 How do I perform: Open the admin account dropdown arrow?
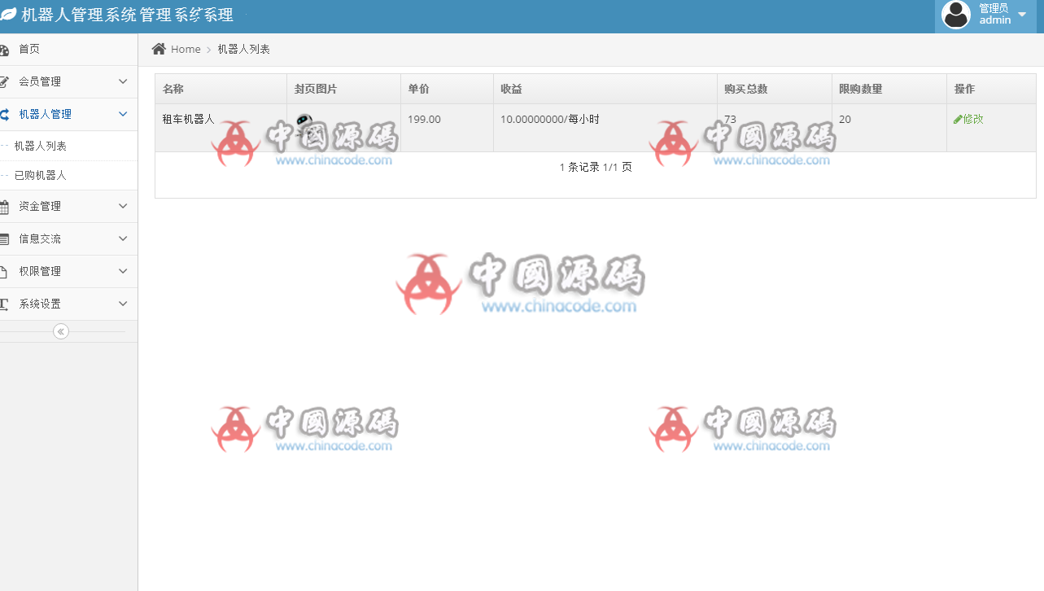click(1022, 15)
